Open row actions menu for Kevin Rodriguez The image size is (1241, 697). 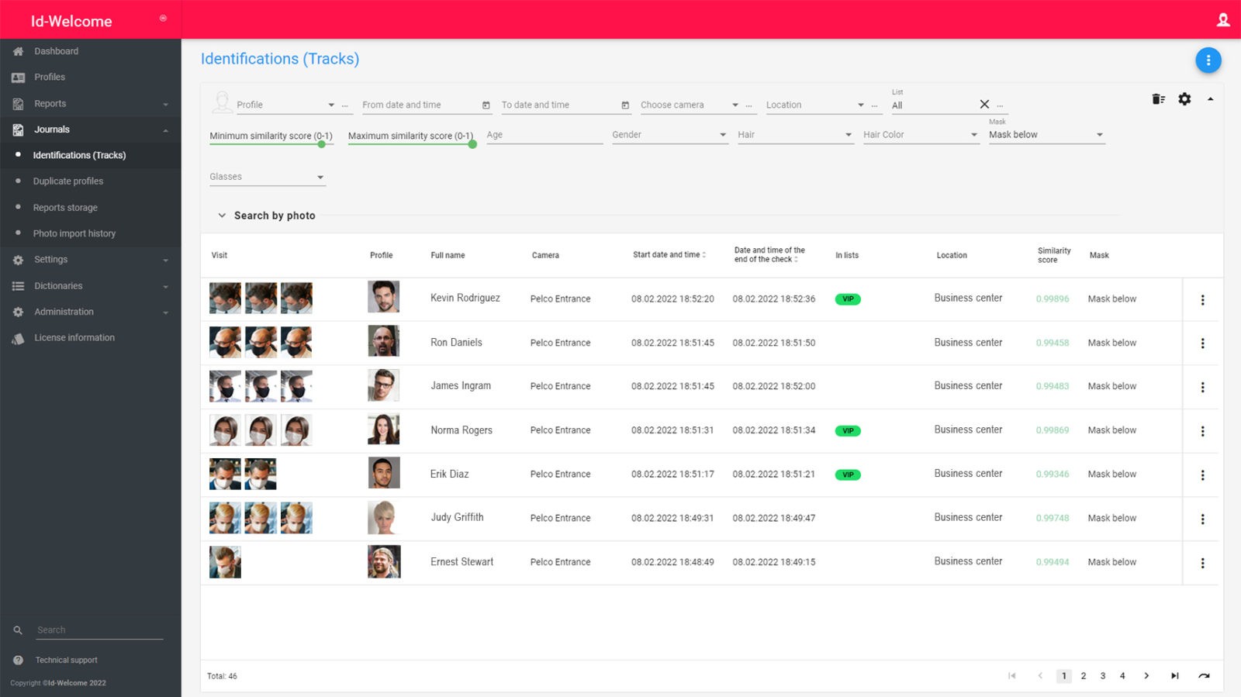tap(1202, 300)
